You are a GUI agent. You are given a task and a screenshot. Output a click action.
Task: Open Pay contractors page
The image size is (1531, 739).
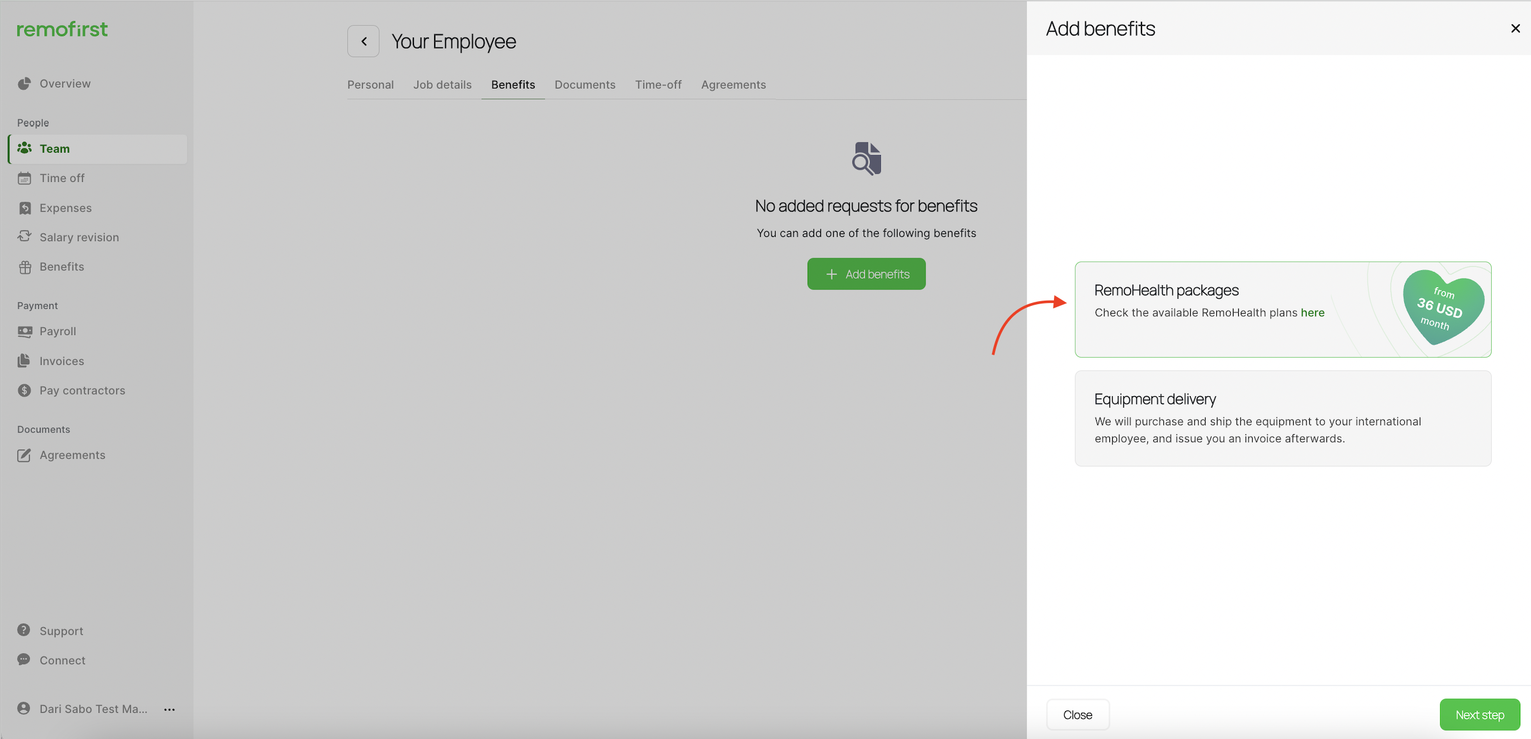coord(83,390)
